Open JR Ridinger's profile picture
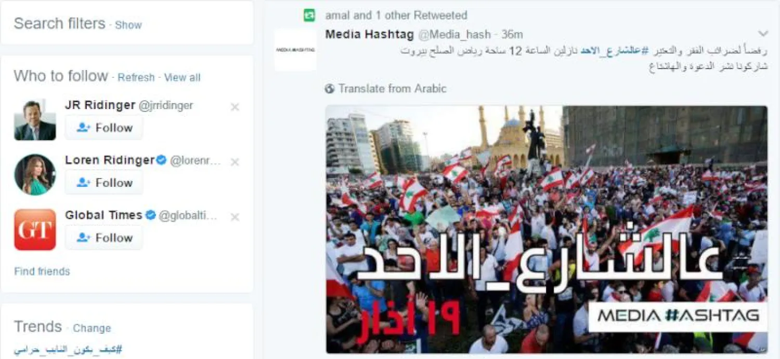780x359 pixels. pyautogui.click(x=35, y=120)
